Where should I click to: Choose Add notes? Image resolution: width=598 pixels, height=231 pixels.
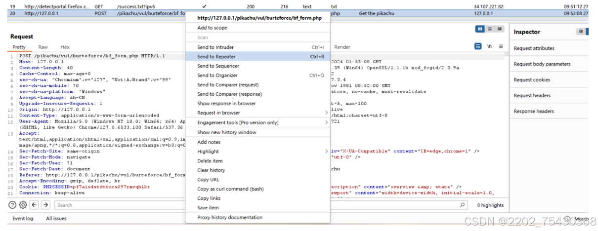click(257, 142)
